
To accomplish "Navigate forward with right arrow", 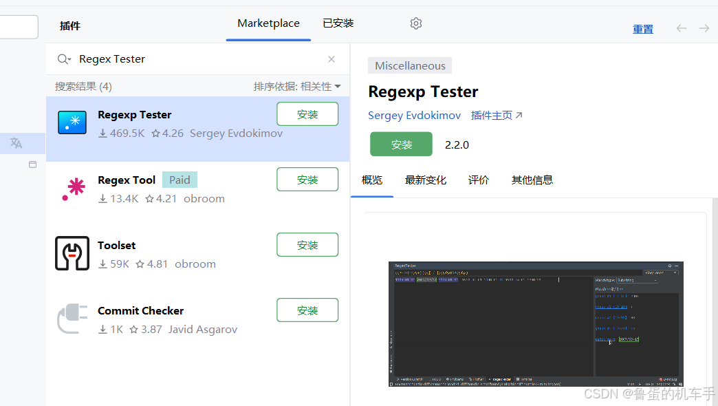I will [x=704, y=28].
